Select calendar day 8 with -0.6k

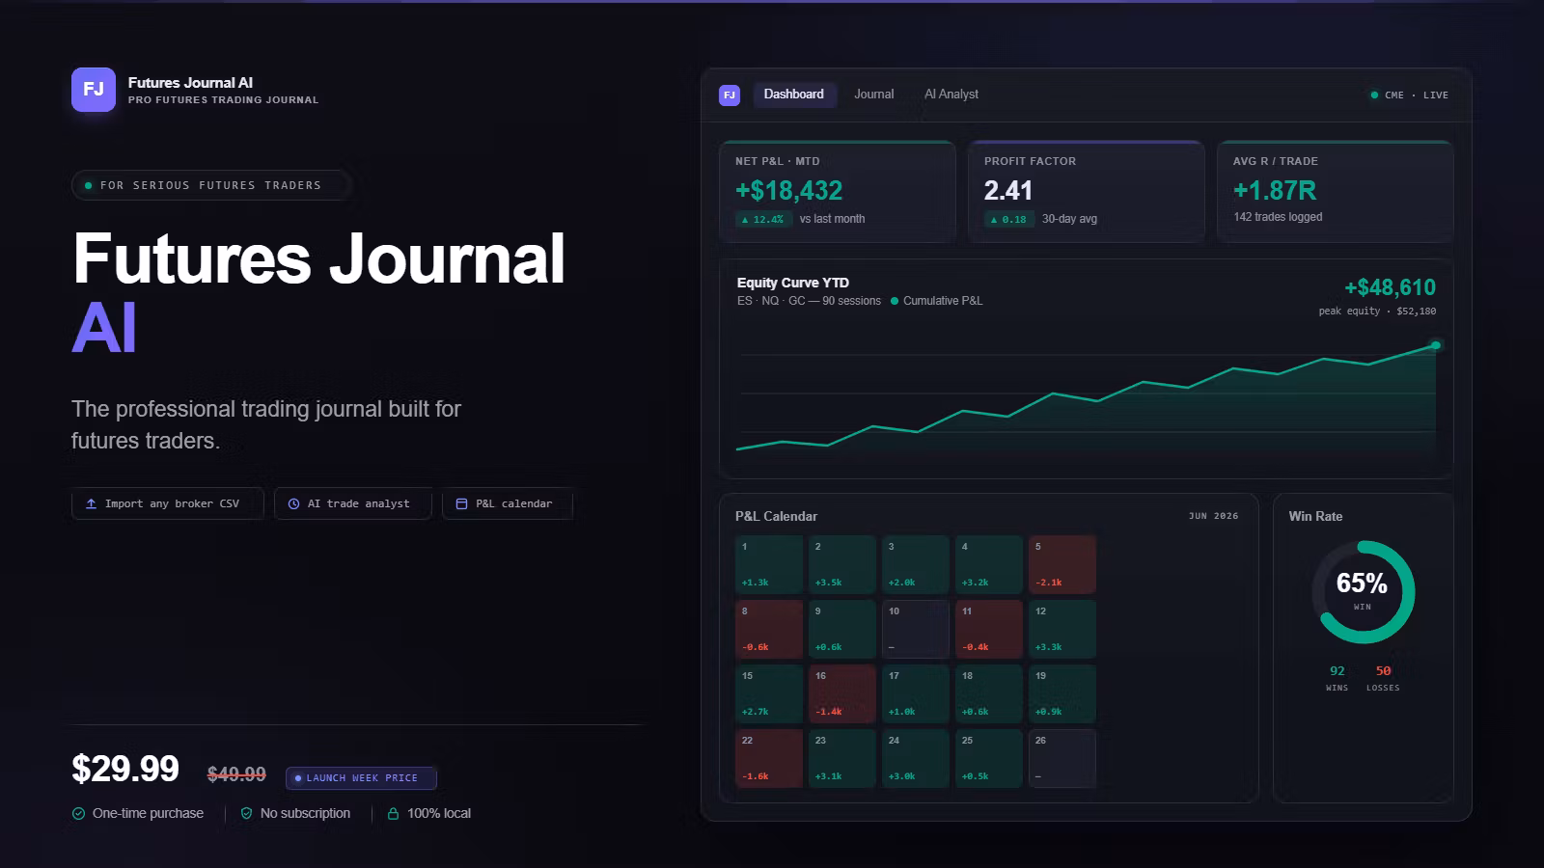(x=769, y=629)
